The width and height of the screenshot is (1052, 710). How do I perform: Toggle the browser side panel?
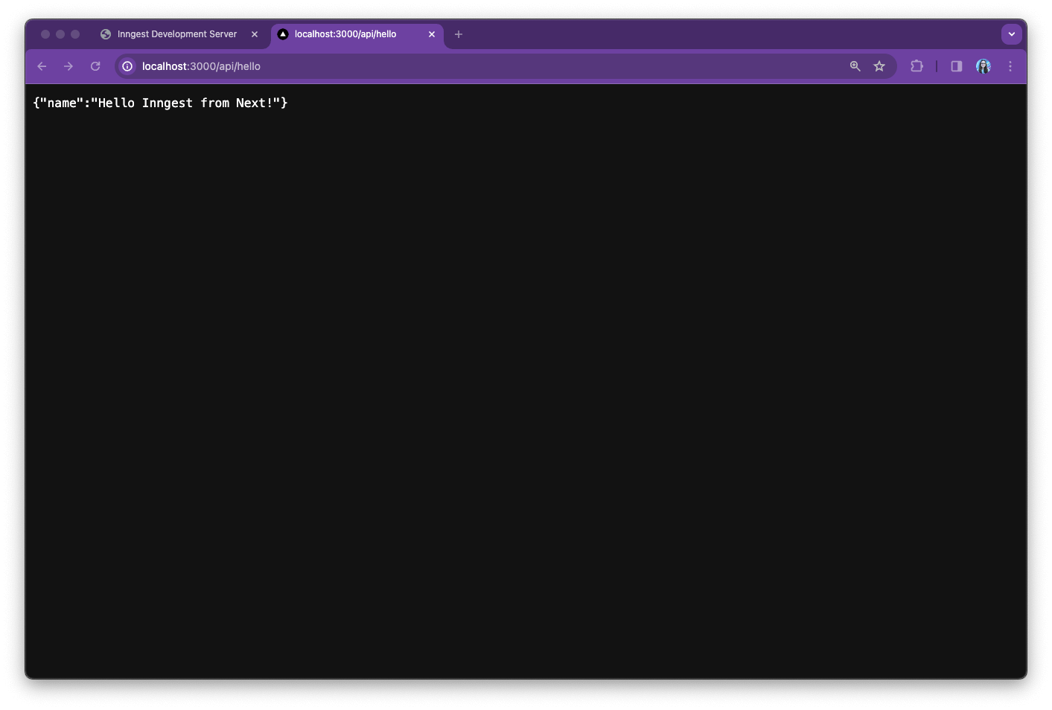click(x=957, y=66)
